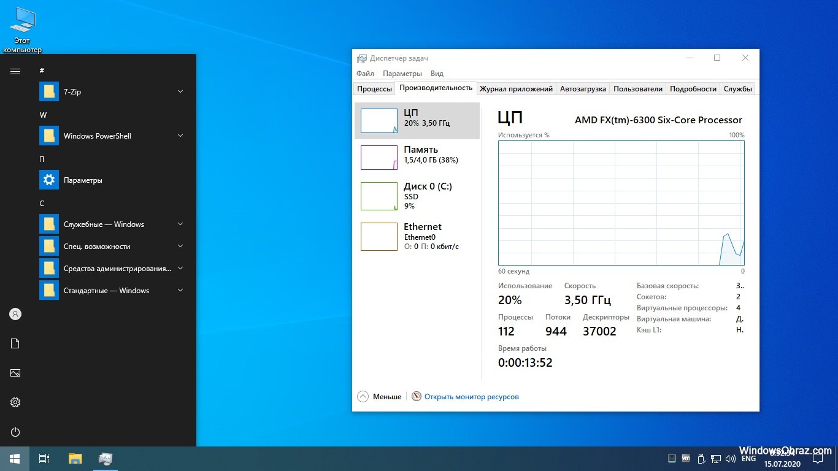Viewport: 838px width, 471px height.
Task: Toggle the Start menu hamburger button
Action: (x=15, y=71)
